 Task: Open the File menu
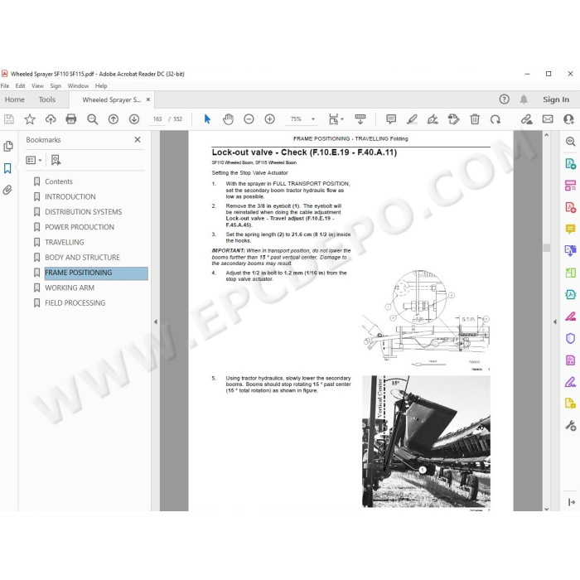point(5,86)
